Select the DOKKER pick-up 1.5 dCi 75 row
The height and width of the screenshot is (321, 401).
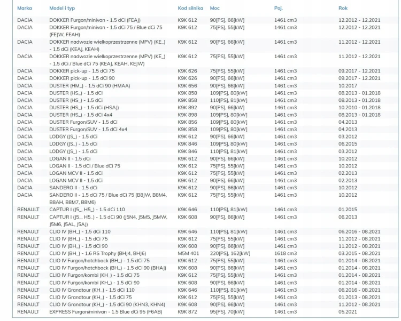[x=205, y=71]
